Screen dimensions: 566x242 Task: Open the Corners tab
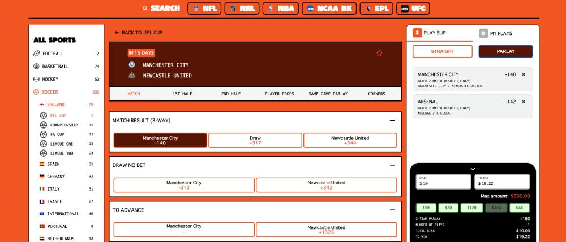click(x=376, y=94)
